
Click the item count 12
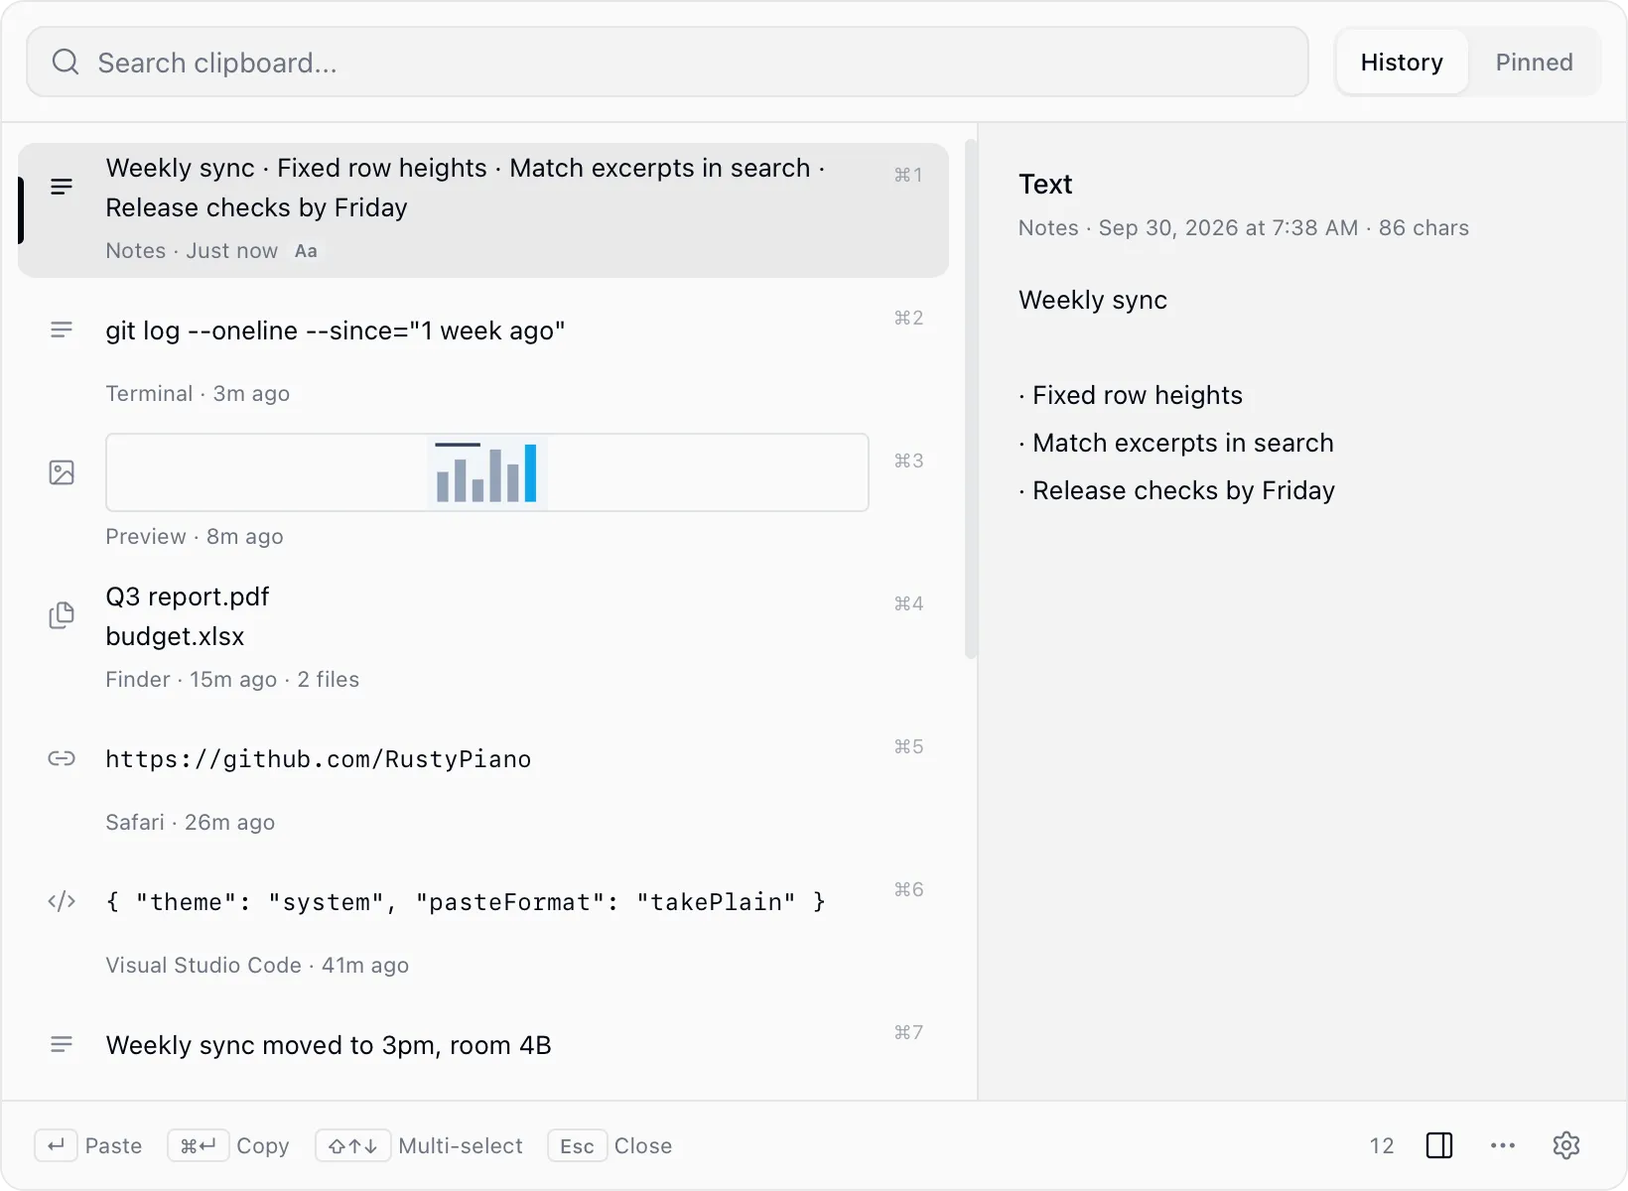pyautogui.click(x=1382, y=1145)
